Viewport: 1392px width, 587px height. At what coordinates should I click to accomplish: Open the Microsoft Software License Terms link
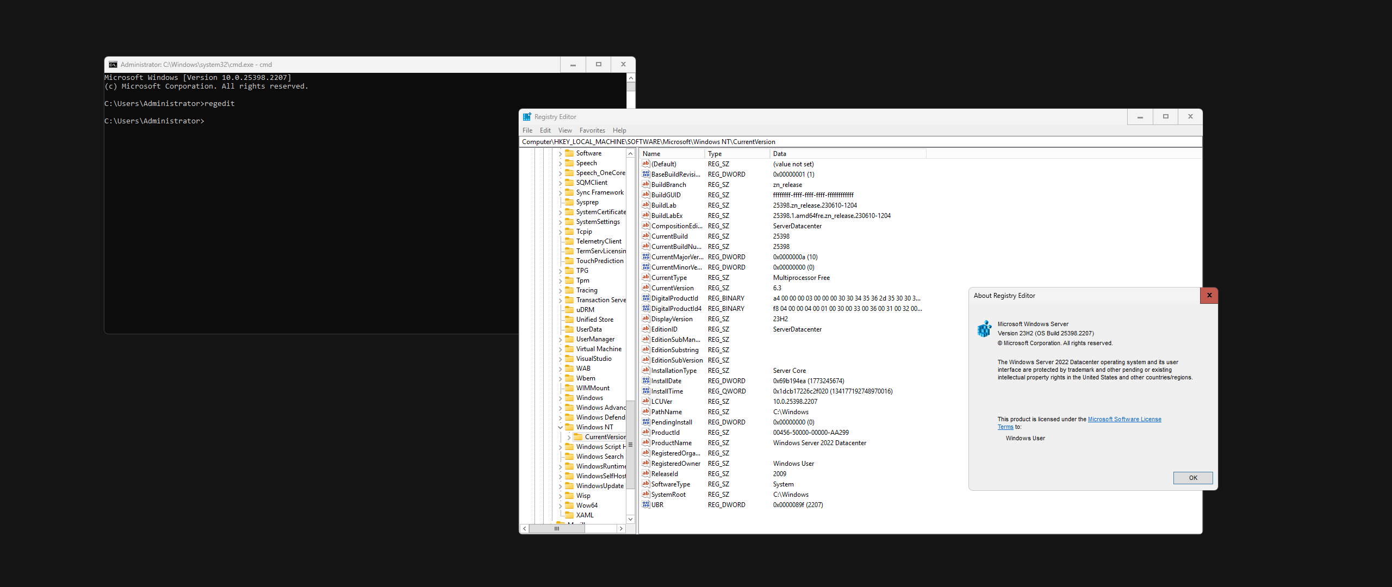coord(1124,419)
